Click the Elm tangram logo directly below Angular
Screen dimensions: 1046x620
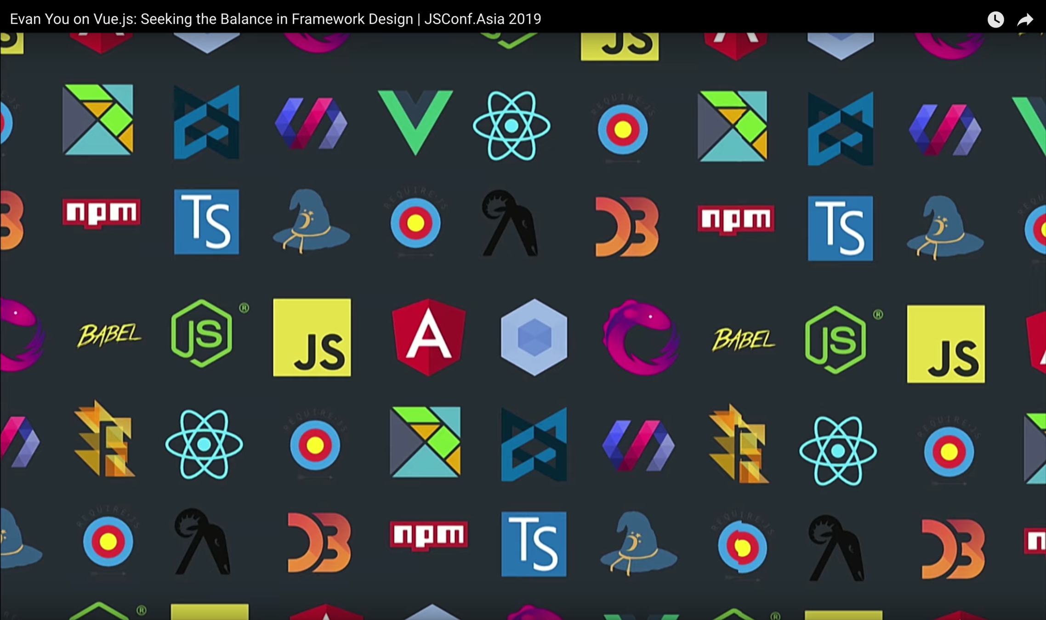click(x=425, y=442)
